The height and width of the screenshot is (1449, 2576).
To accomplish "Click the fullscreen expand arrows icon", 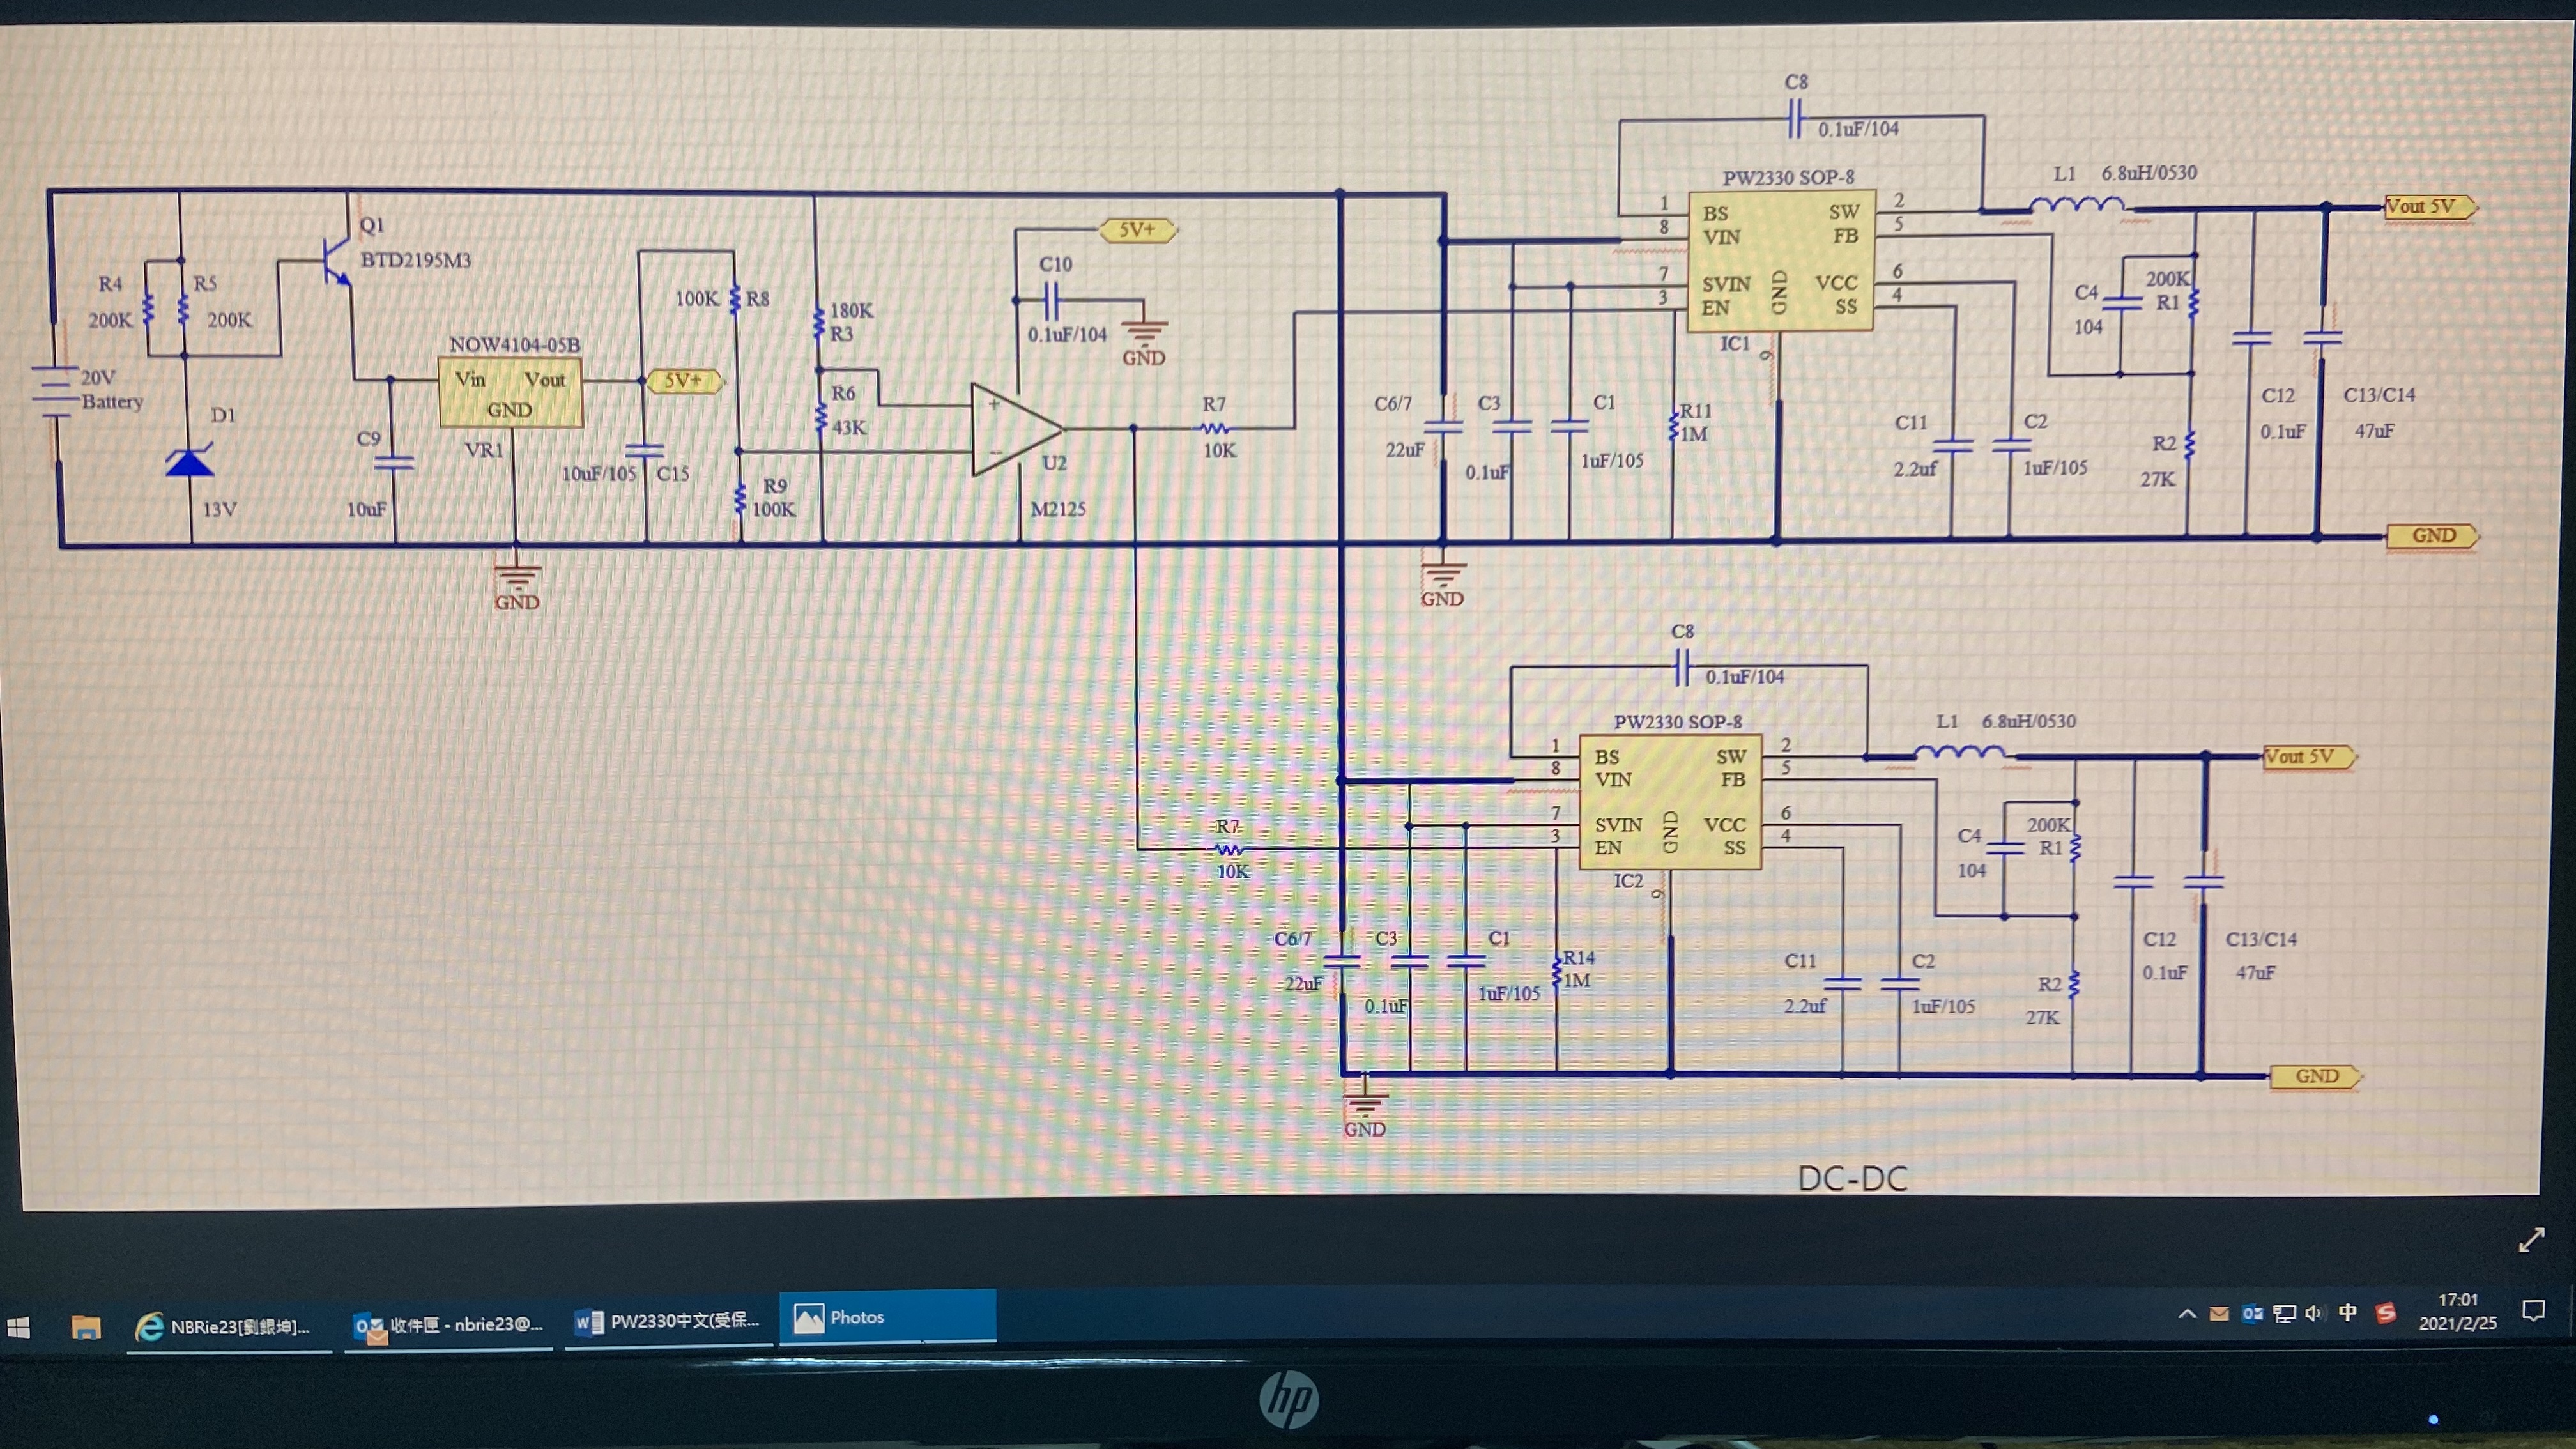I will click(x=2531, y=1240).
